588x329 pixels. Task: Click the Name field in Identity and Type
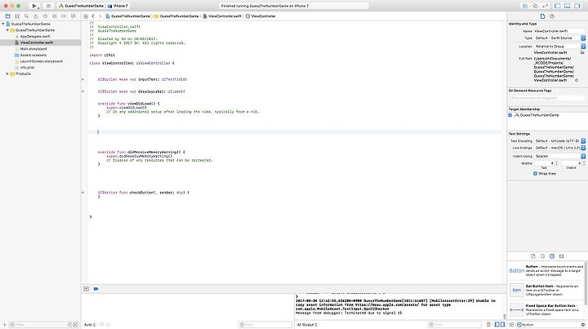[559, 32]
